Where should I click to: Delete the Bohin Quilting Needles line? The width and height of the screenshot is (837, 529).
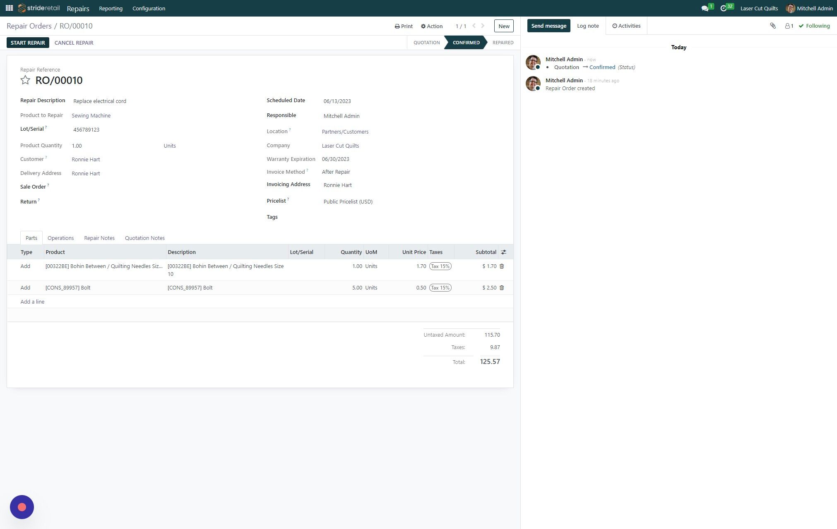[x=502, y=266]
